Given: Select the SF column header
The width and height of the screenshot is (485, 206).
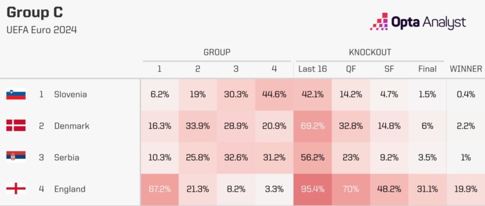Looking at the screenshot, I should (389, 69).
